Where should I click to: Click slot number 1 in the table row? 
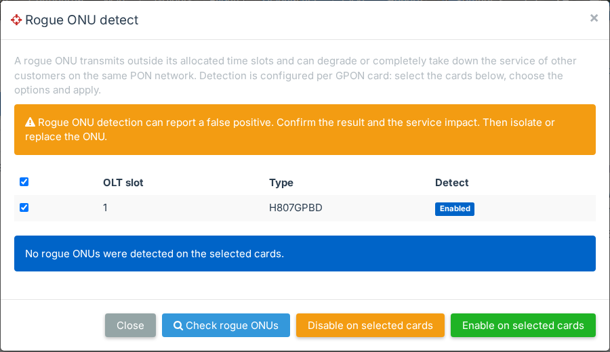point(105,208)
